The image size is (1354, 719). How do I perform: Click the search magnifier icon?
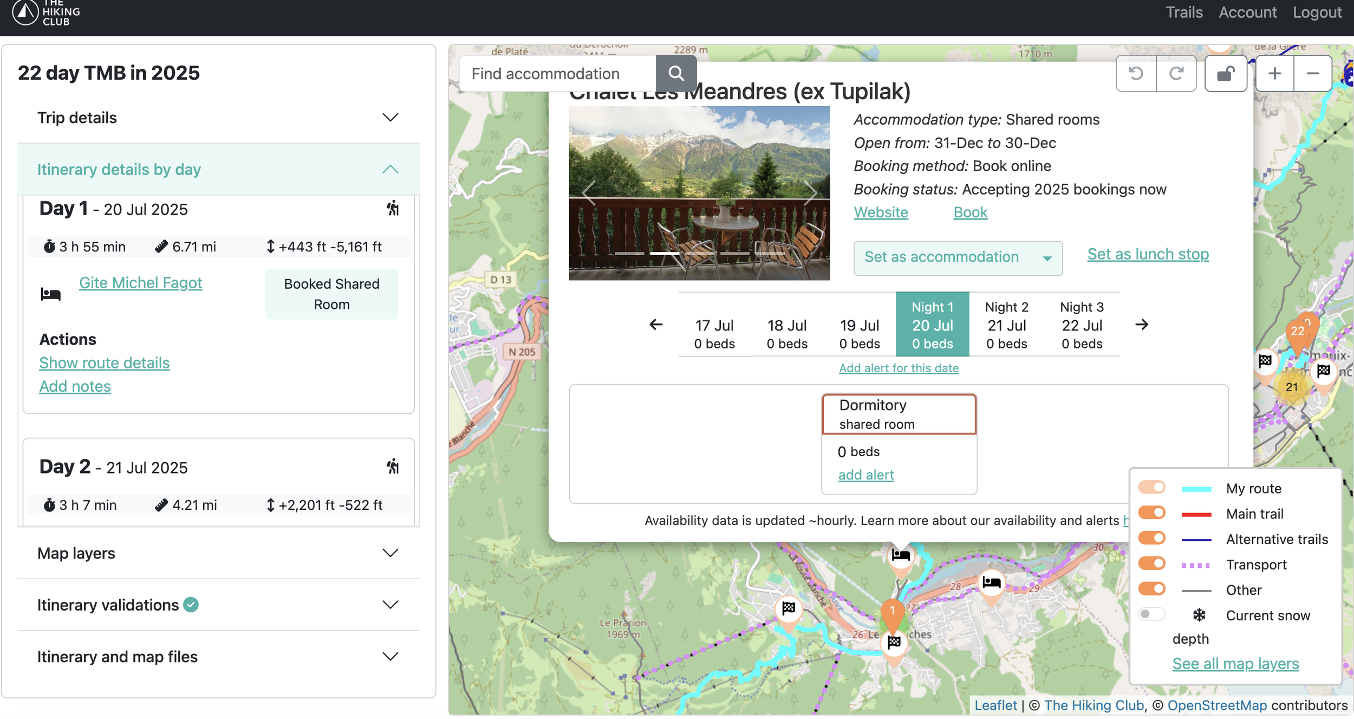pos(675,73)
